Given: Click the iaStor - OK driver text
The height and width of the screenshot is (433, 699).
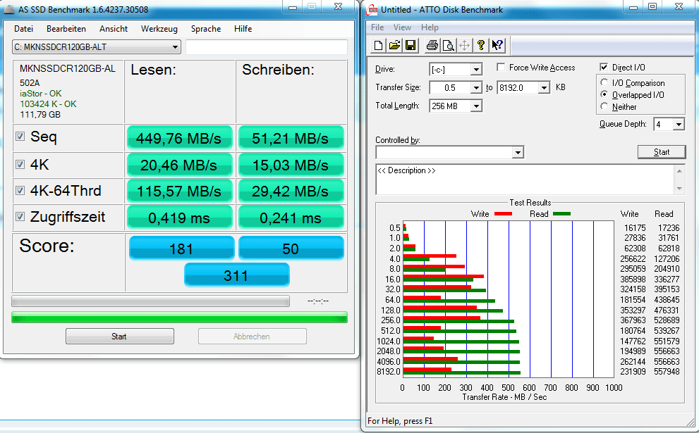Looking at the screenshot, I should [41, 94].
